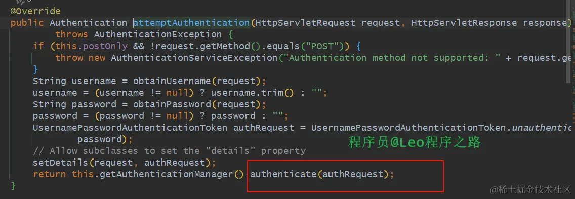Click the @Override annotation
Image resolution: width=575 pixels, height=199 pixels.
tap(35, 11)
